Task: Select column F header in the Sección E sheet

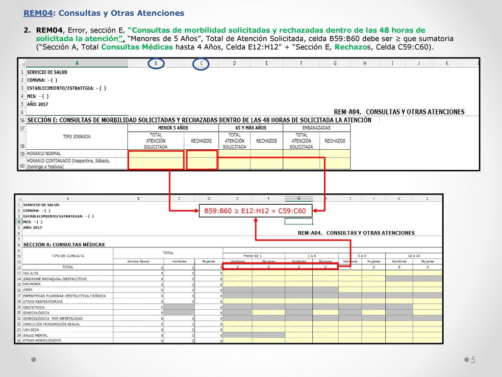Action: [301, 63]
